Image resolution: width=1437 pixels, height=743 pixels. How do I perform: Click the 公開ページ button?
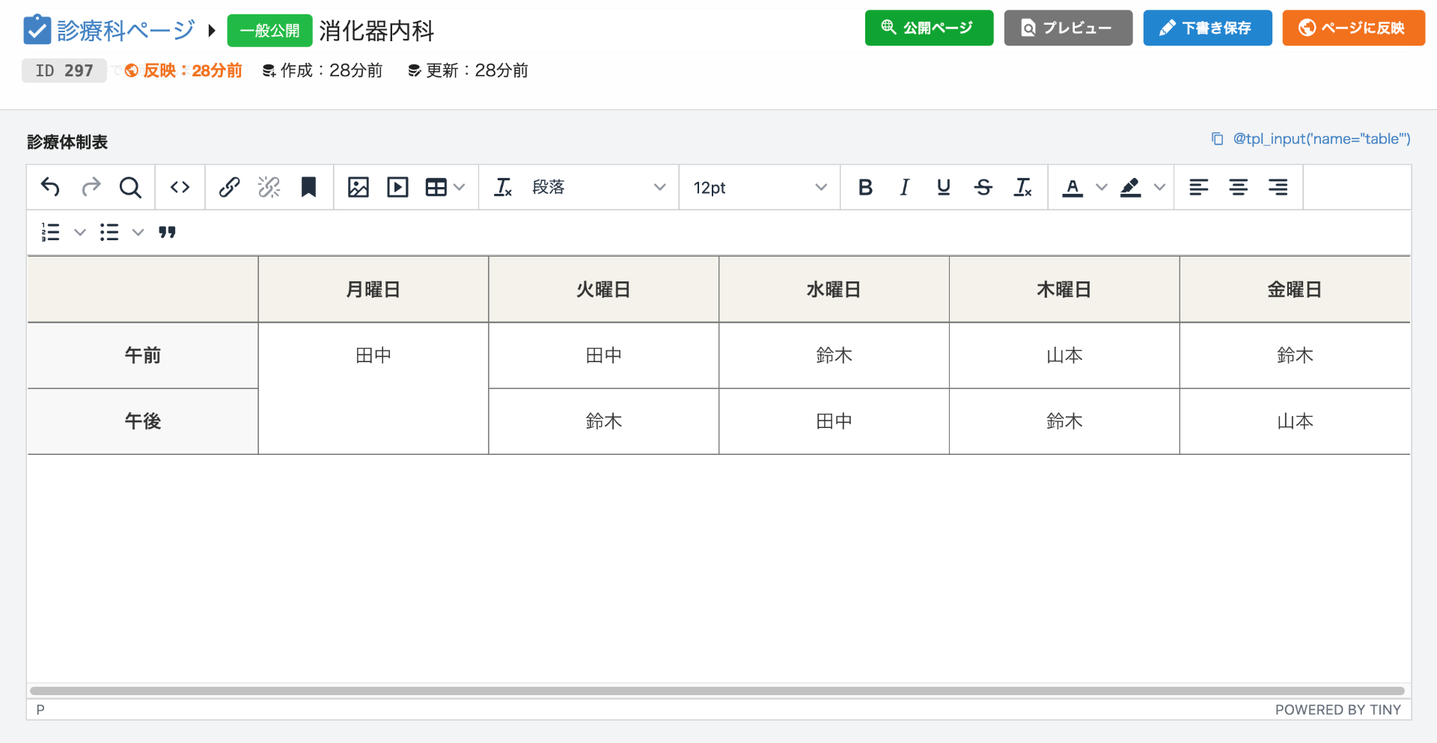929,28
